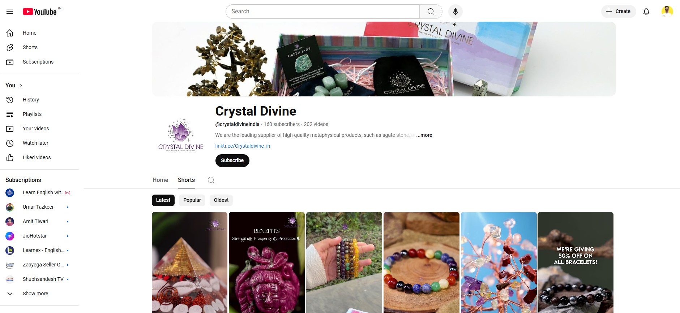Click the search magnifier button
This screenshot has height=313, width=680.
click(431, 12)
